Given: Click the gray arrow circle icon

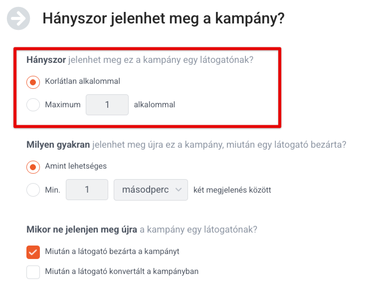Looking at the screenshot, I should tap(18, 18).
